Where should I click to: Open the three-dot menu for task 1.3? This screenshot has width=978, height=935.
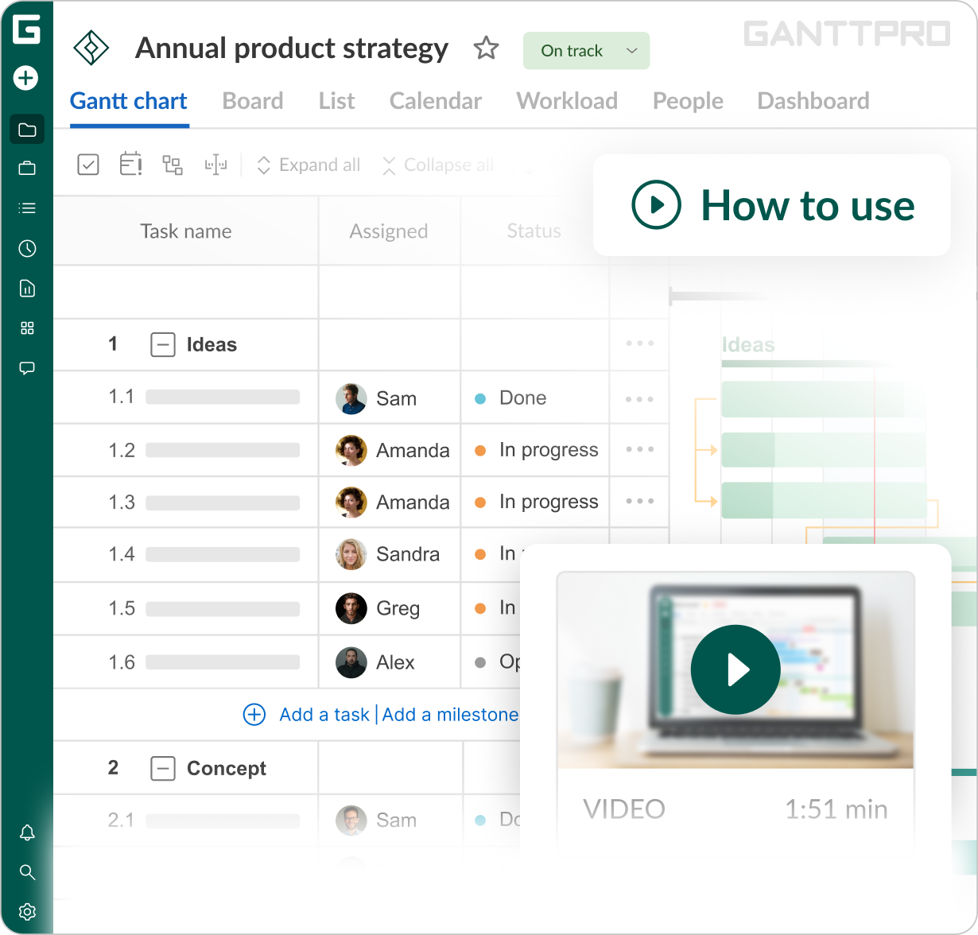[639, 501]
